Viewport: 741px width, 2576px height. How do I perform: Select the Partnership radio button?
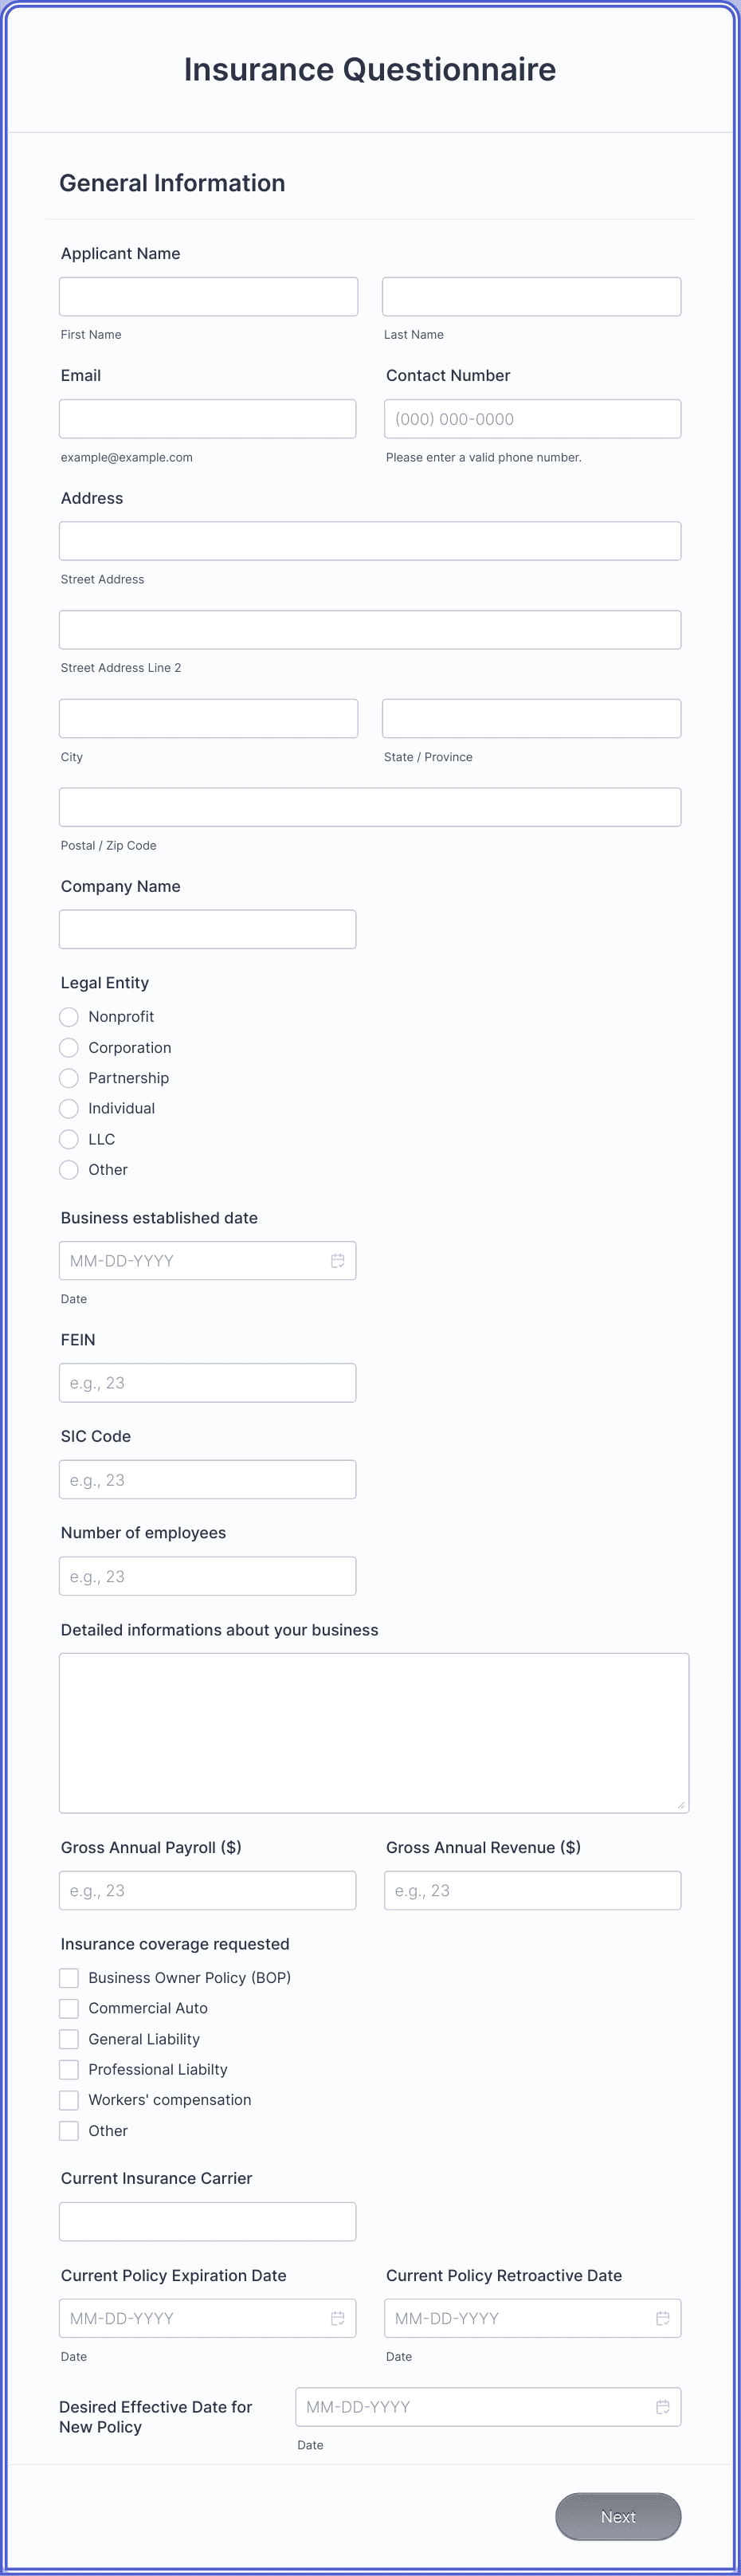(68, 1078)
